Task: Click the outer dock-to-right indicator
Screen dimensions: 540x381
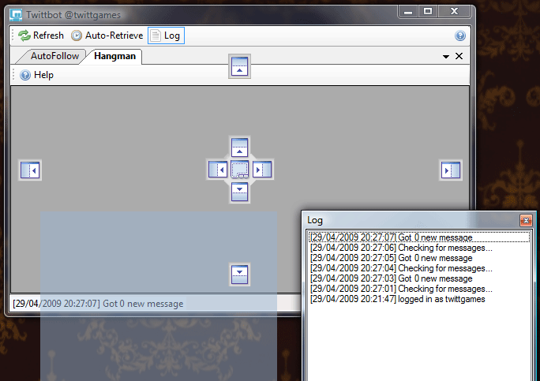Action: click(x=451, y=170)
